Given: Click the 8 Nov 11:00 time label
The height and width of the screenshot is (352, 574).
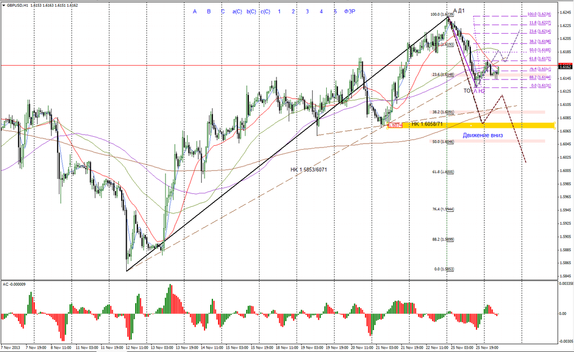Looking at the screenshot, I should click(61, 347).
